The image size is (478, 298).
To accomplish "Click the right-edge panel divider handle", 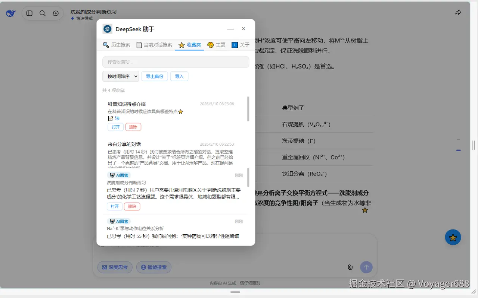I will [474, 145].
